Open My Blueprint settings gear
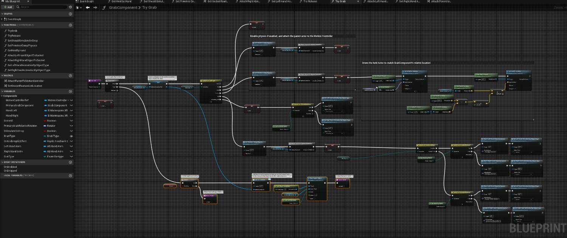 click(70, 7)
